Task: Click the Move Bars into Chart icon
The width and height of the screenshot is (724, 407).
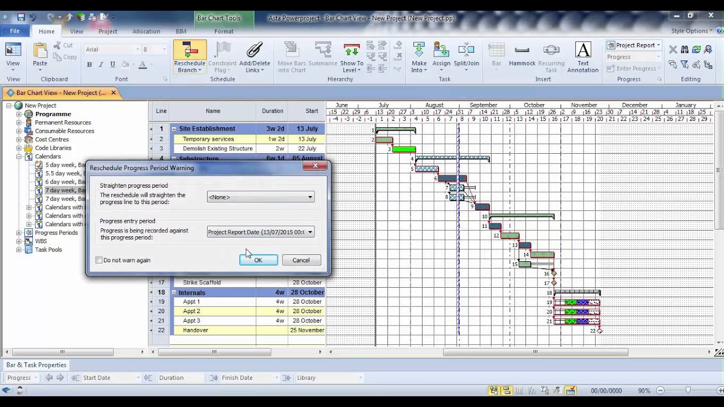Action: click(x=291, y=50)
